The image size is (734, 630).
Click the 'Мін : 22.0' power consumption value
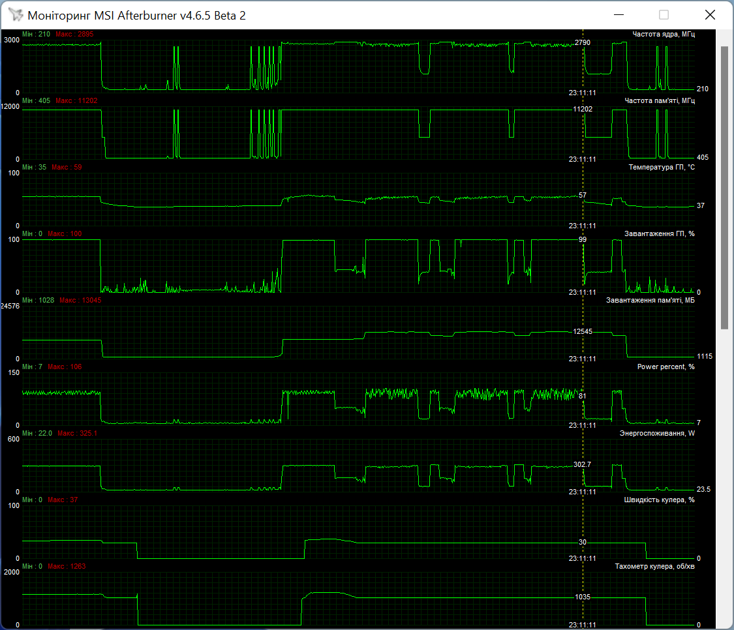[37, 434]
